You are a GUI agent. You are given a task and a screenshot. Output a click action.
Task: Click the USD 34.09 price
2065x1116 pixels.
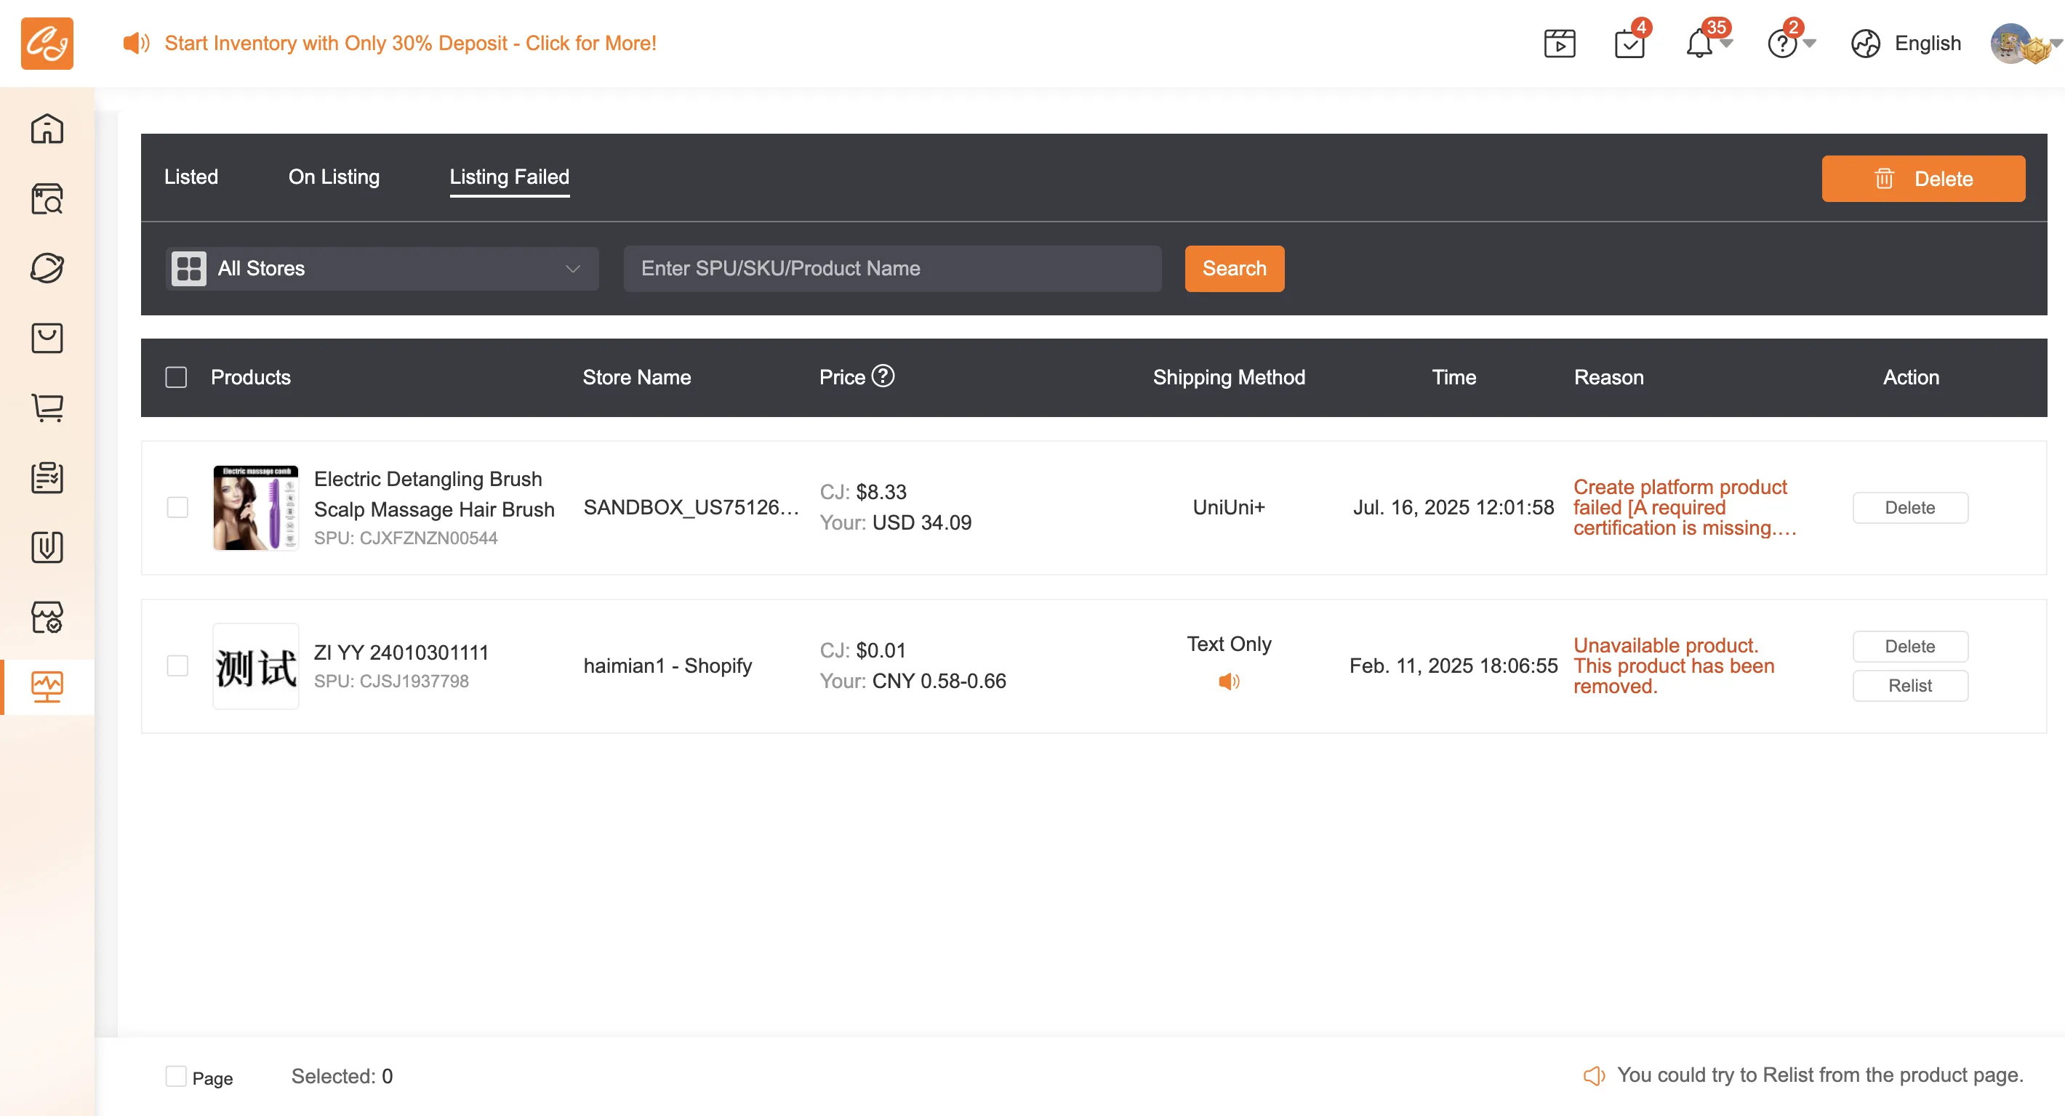tap(922, 522)
